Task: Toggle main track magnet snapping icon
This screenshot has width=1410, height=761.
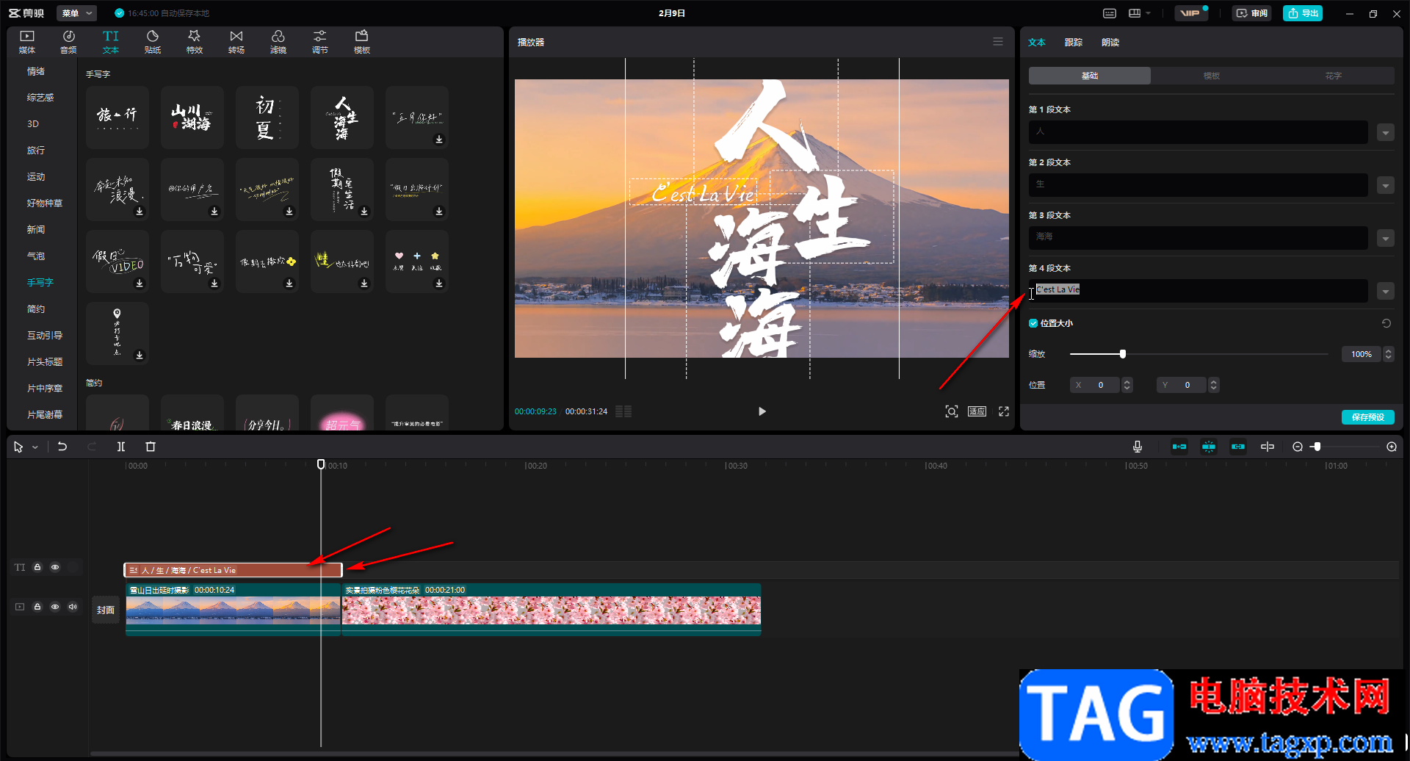Action: tap(1179, 447)
